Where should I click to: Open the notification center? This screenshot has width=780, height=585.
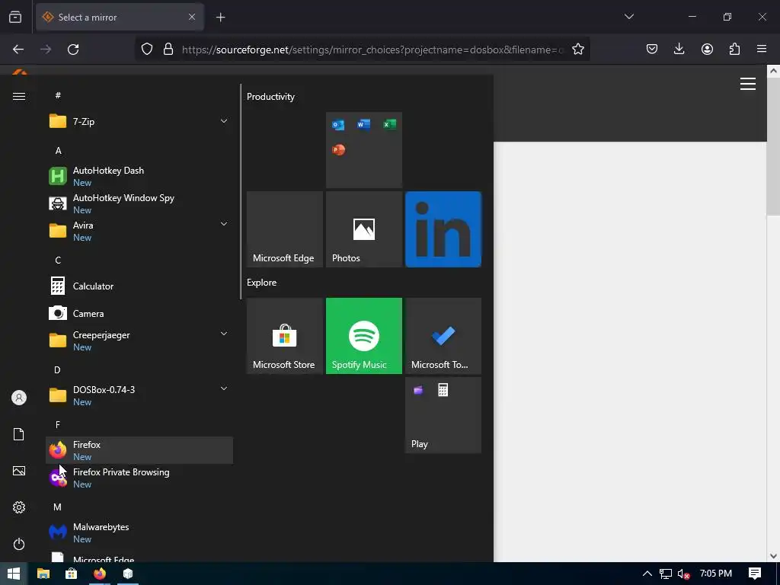click(x=755, y=574)
